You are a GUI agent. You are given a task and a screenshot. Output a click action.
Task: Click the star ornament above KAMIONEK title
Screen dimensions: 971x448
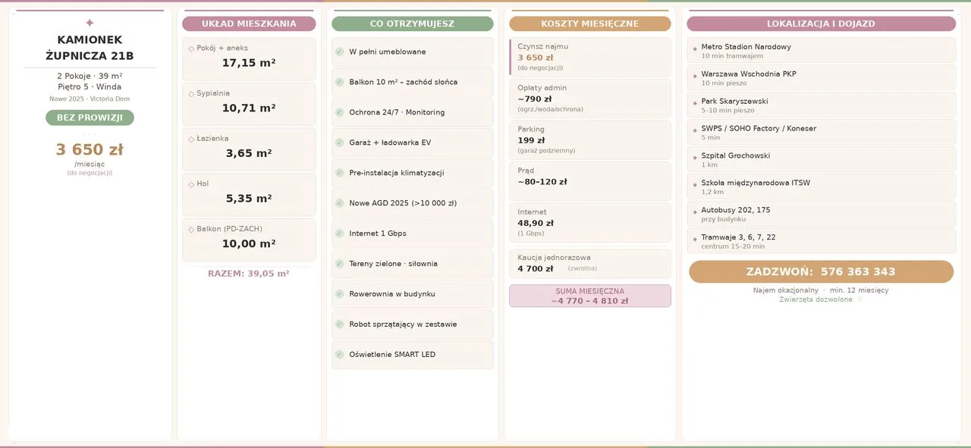pos(90,23)
